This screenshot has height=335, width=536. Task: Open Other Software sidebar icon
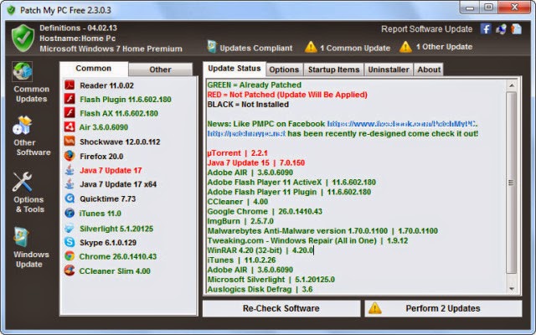point(23,125)
